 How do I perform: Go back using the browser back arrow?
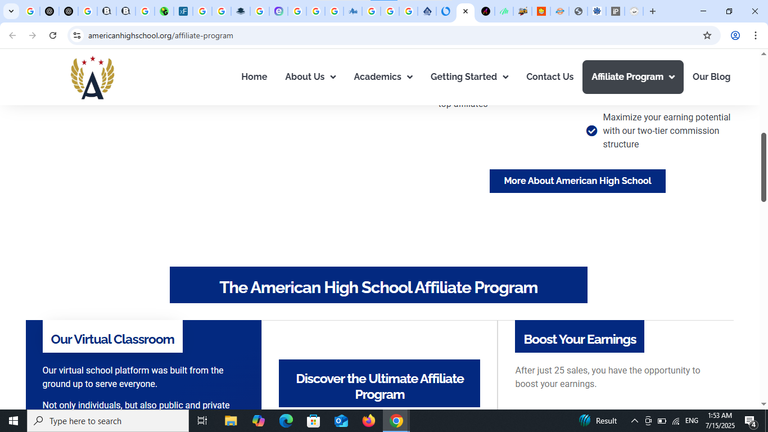(x=12, y=35)
